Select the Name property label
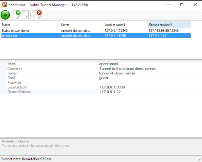Screen dimensions: 202x162 [12, 64]
